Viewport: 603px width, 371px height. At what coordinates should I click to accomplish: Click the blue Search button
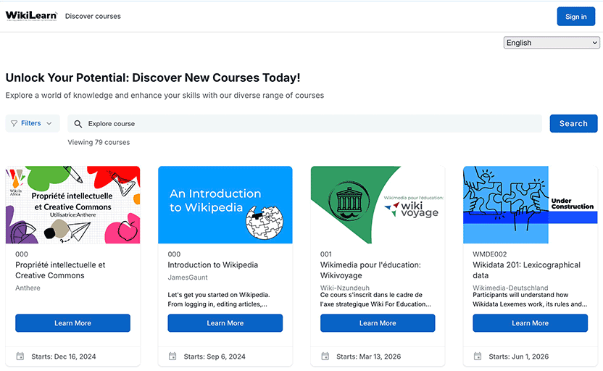(x=573, y=123)
